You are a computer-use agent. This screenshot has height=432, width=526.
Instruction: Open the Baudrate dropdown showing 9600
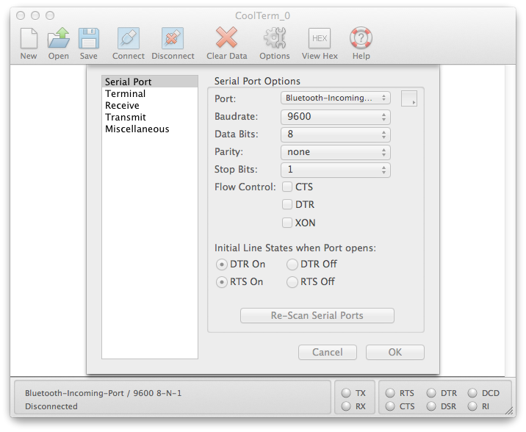[x=335, y=117]
